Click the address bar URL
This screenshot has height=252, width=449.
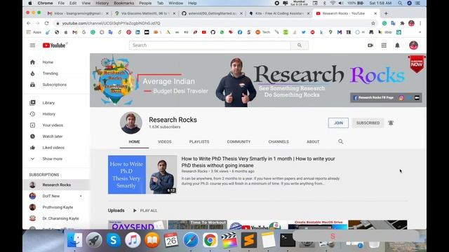click(111, 23)
